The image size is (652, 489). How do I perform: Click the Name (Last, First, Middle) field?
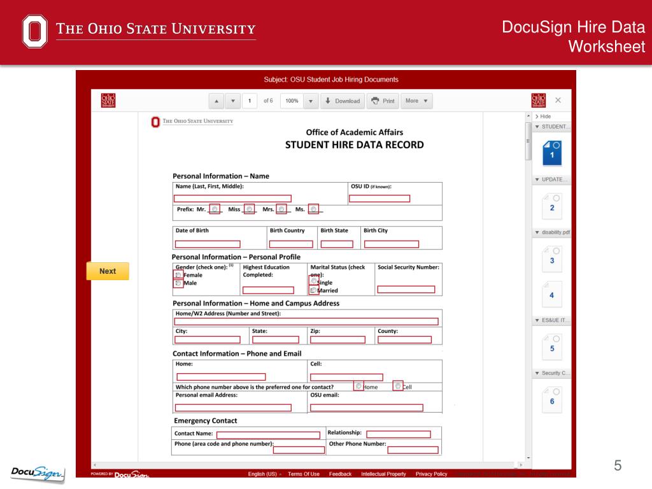click(232, 199)
